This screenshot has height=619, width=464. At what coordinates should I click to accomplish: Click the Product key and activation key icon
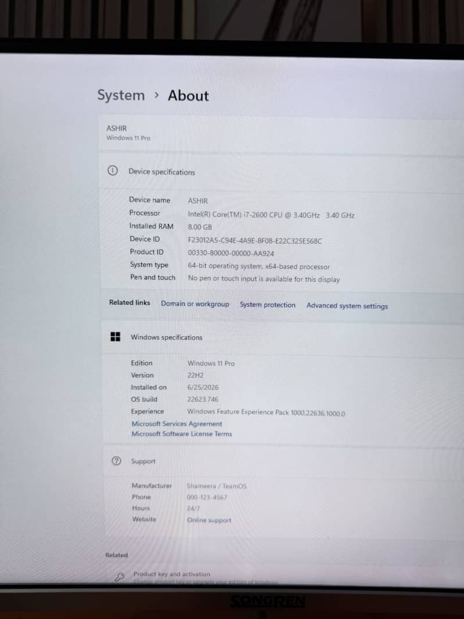click(x=119, y=577)
